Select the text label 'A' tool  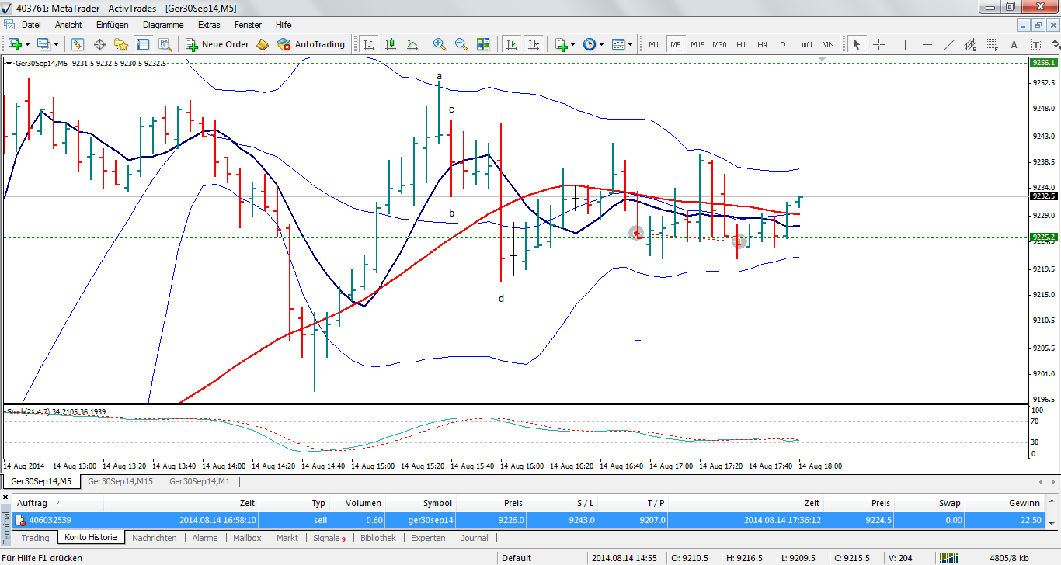pyautogui.click(x=1014, y=44)
